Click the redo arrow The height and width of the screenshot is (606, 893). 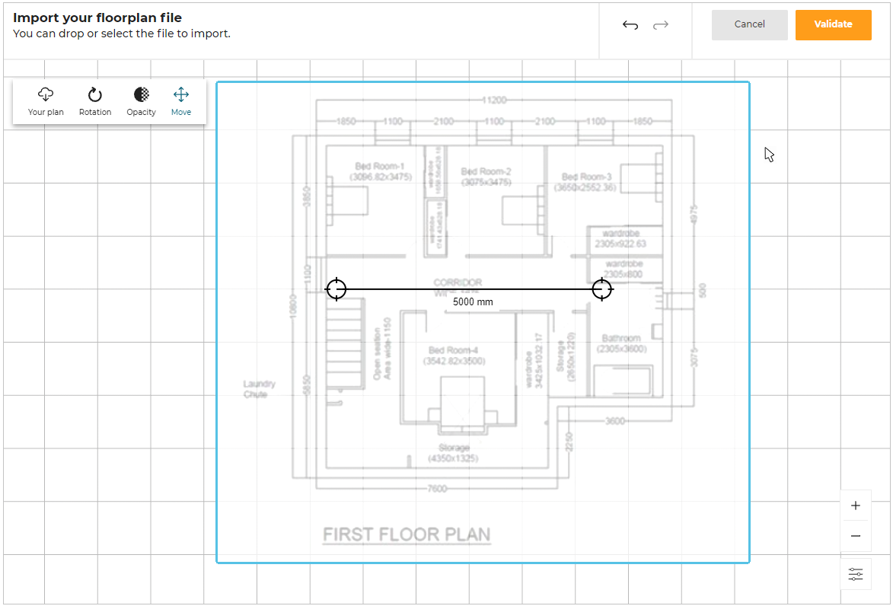pos(661,25)
